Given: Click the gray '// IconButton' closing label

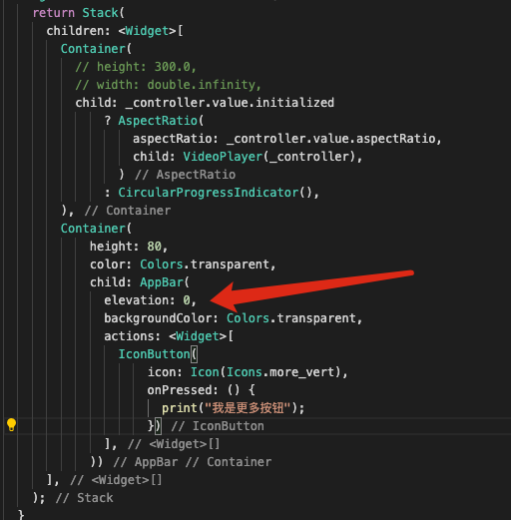Looking at the screenshot, I should [218, 426].
